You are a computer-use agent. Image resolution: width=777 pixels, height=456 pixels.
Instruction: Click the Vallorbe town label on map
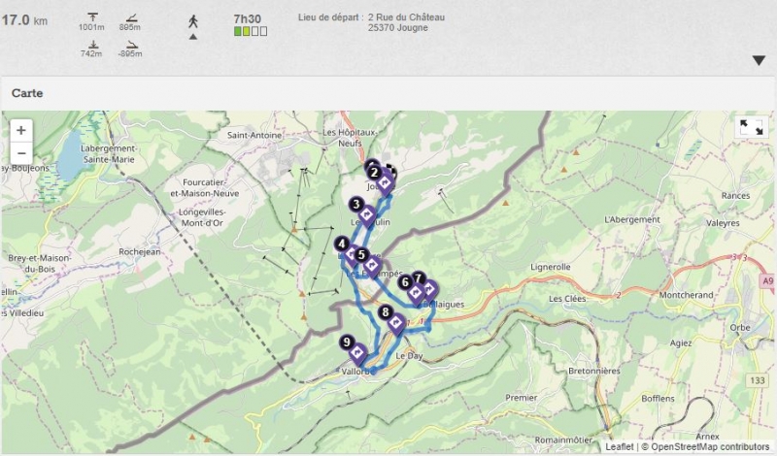355,372
